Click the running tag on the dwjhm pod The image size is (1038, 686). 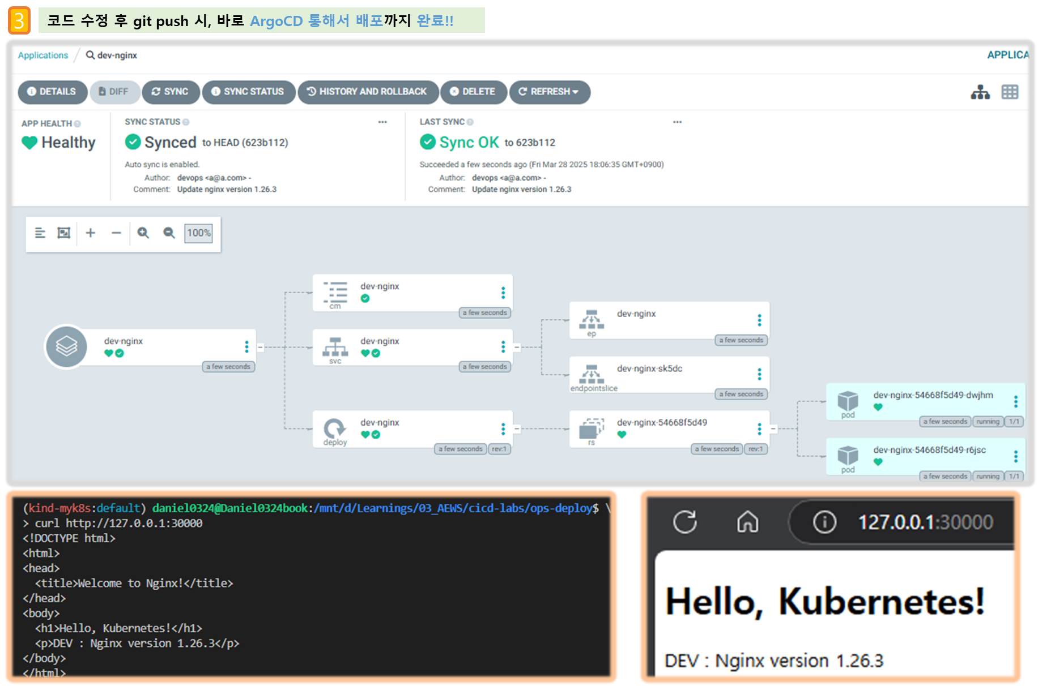(x=988, y=422)
